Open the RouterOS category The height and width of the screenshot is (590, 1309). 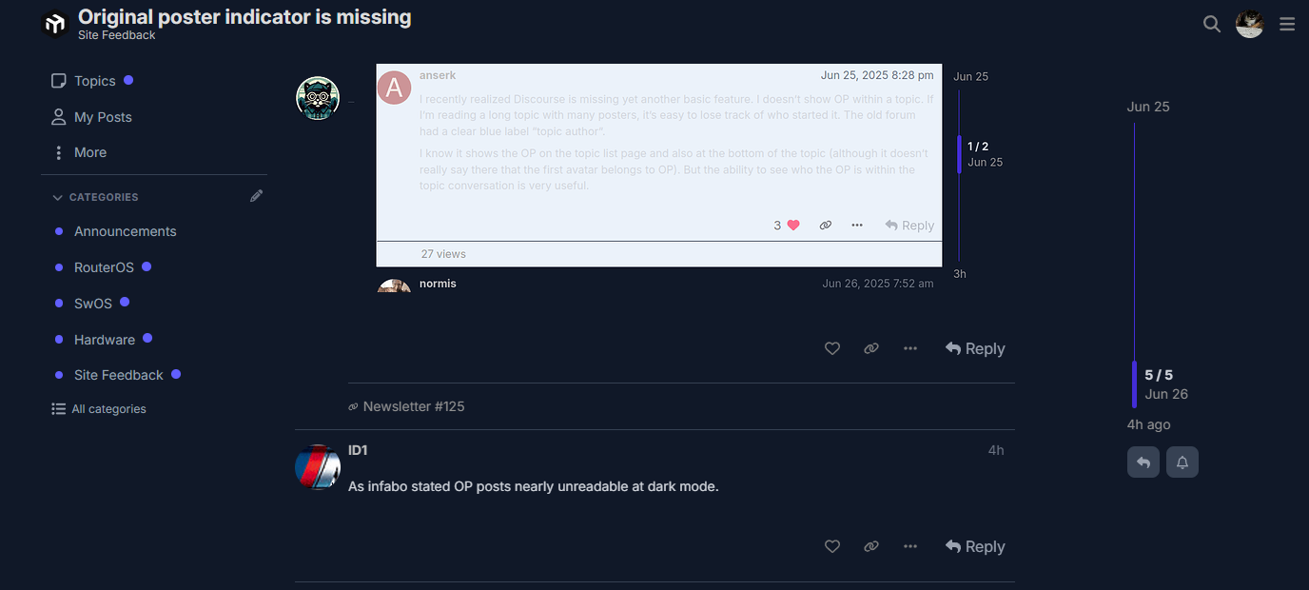(x=104, y=267)
